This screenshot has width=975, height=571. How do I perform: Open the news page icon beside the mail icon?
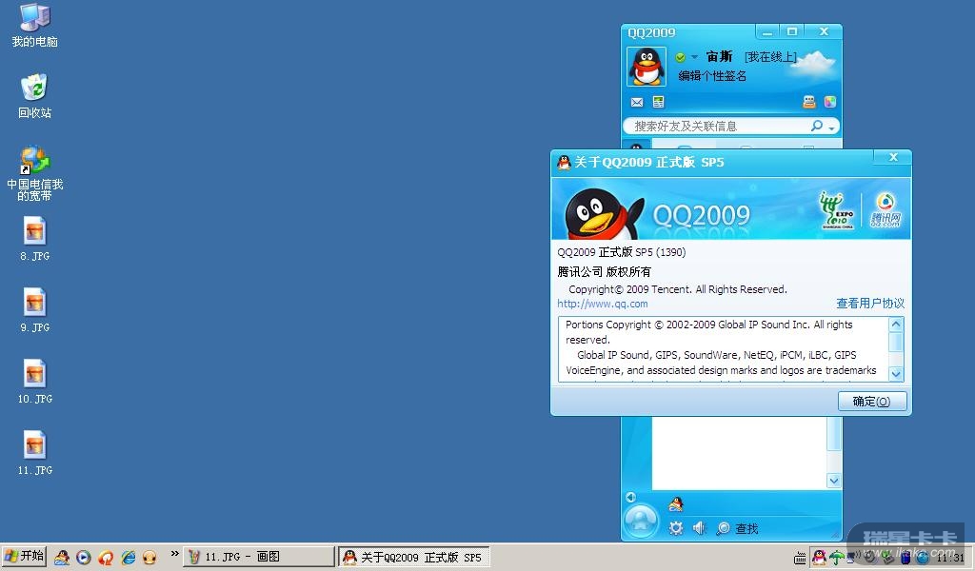[658, 102]
